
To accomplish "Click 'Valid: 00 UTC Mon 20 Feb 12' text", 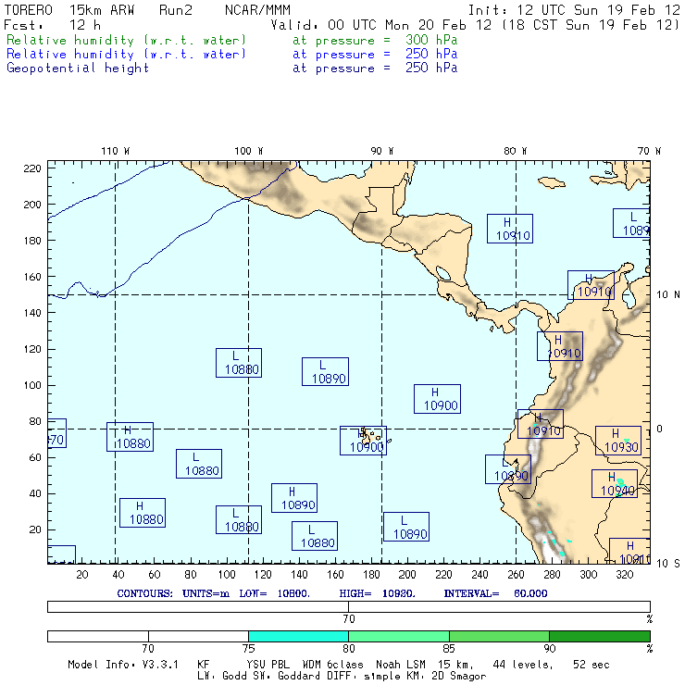I will pyautogui.click(x=381, y=25).
